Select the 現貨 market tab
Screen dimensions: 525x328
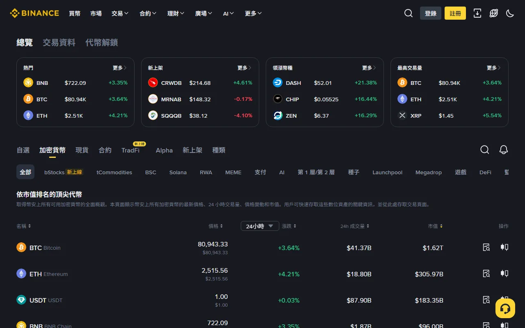82,150
